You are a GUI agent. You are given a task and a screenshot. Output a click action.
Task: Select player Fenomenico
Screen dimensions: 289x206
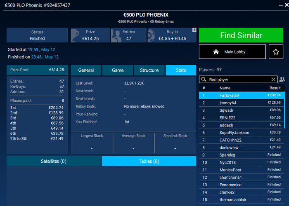pos(242,185)
